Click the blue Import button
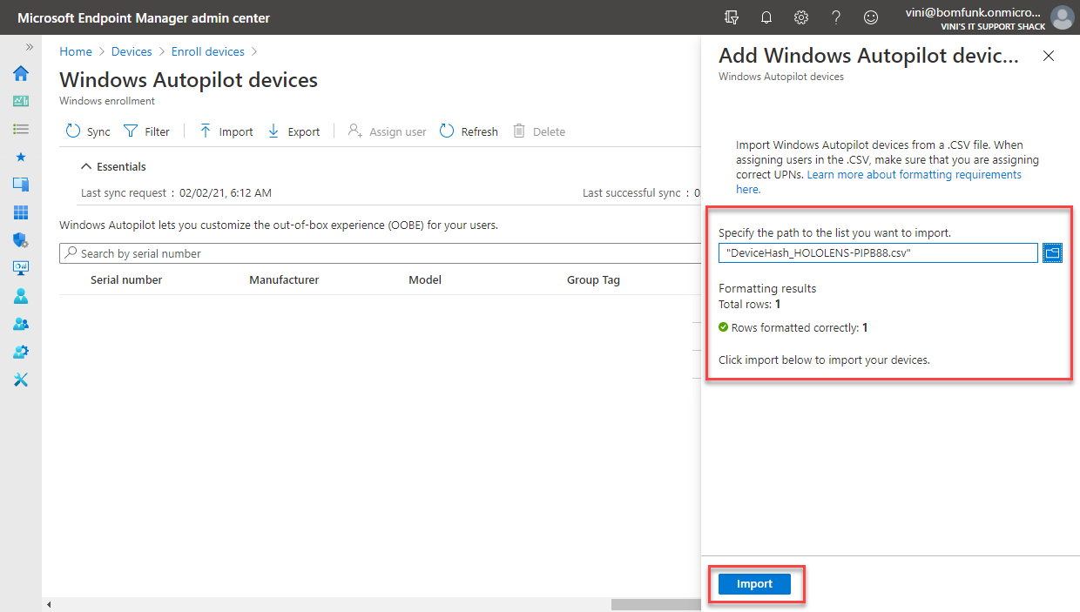 [754, 584]
